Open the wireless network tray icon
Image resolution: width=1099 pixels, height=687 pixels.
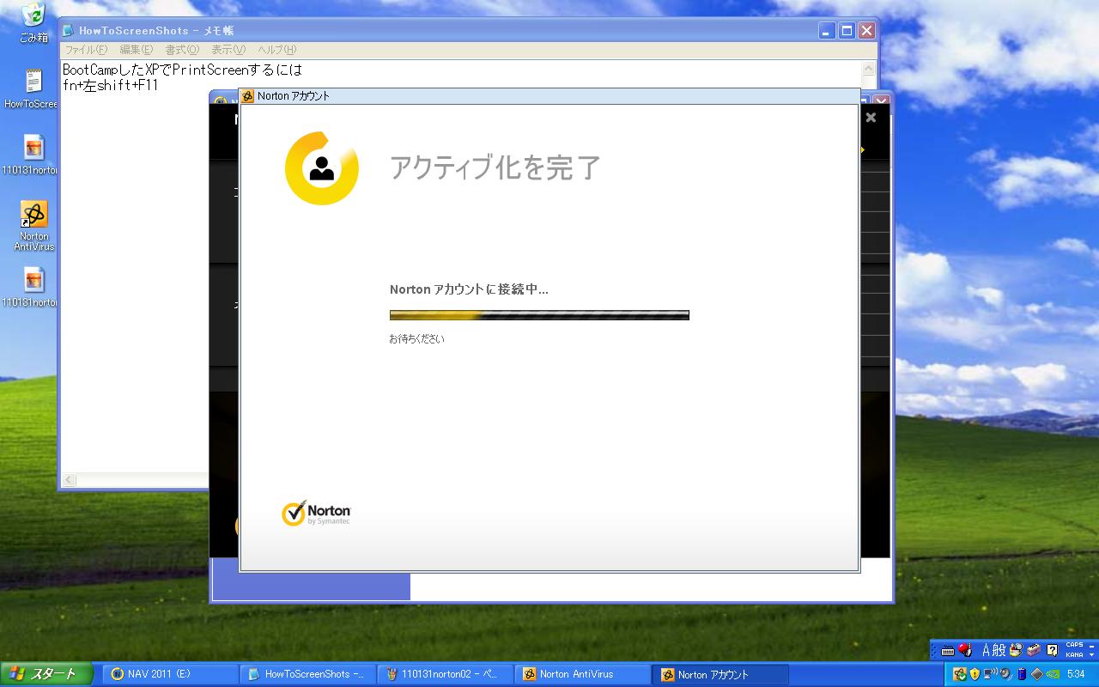coord(990,674)
